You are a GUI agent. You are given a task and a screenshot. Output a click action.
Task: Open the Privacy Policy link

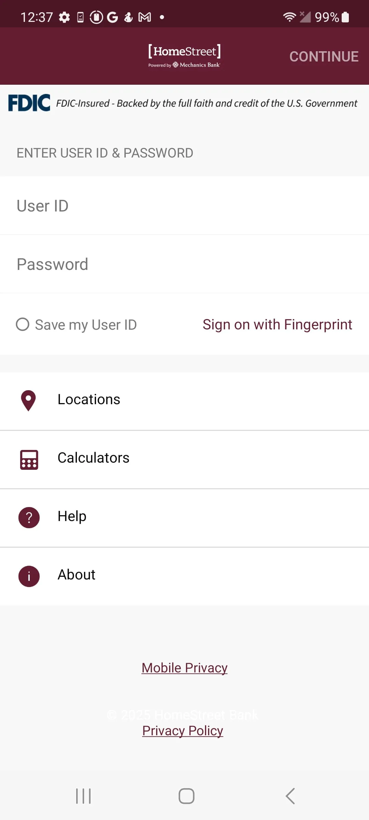click(183, 731)
